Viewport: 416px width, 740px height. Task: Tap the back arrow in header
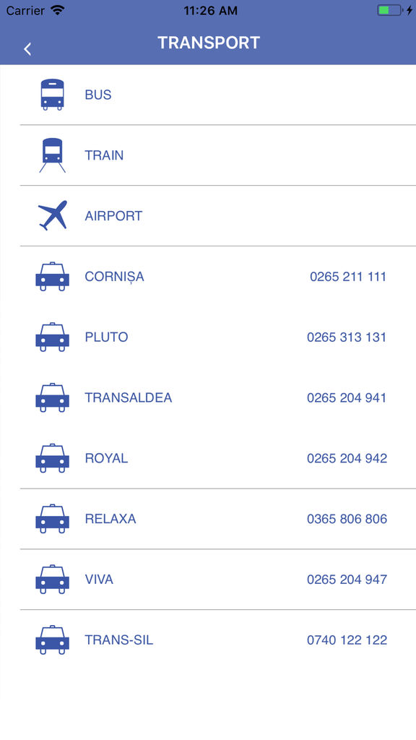27,48
